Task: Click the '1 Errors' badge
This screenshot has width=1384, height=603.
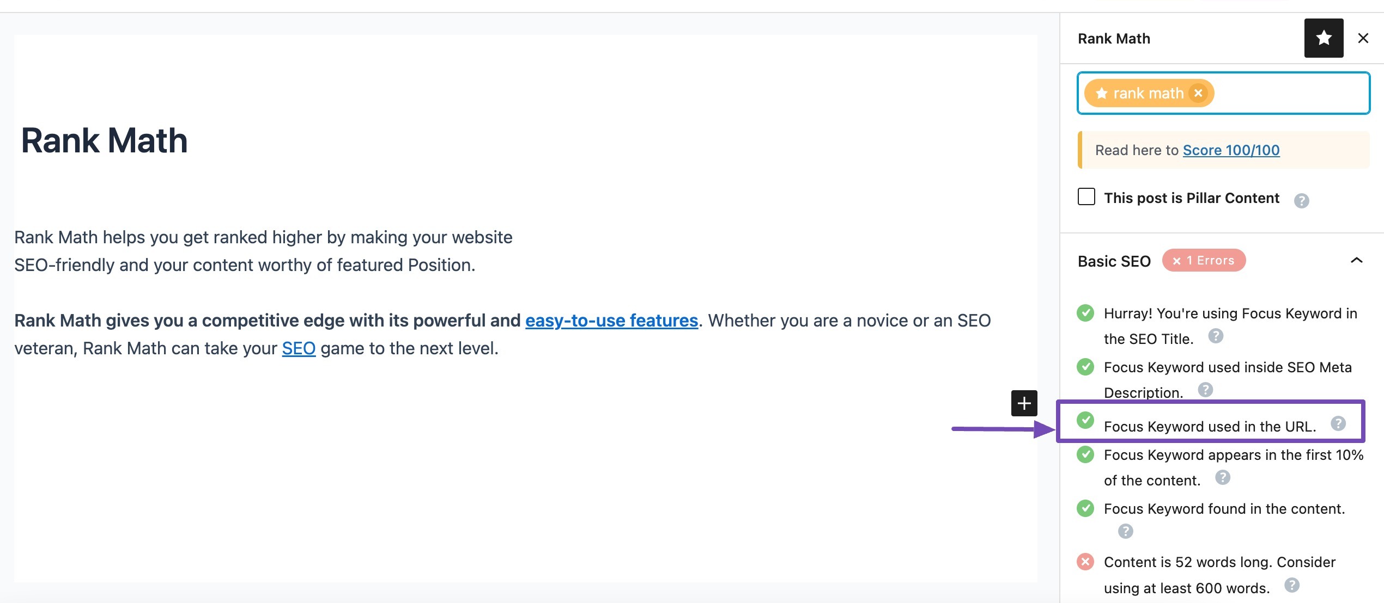Action: 1204,261
